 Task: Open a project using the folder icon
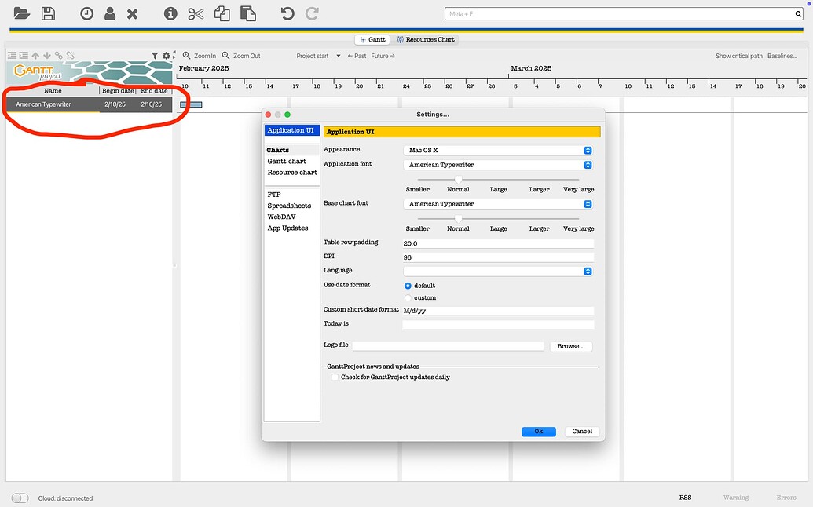pyautogui.click(x=20, y=13)
